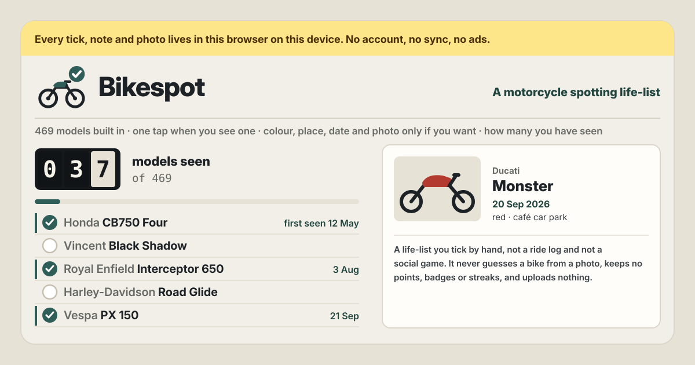The image size is (695, 365).
Task: Open the 'first seen 12 May' date label
Action: click(321, 223)
